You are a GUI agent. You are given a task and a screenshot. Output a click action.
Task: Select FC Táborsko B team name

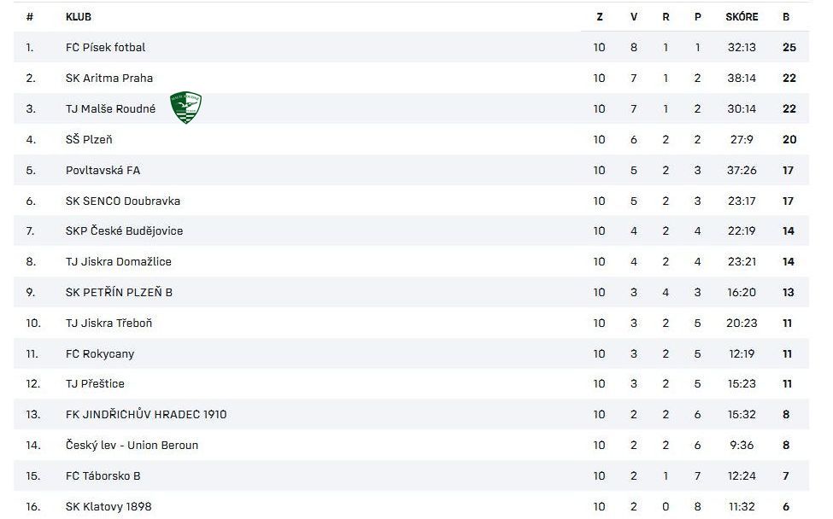103,475
